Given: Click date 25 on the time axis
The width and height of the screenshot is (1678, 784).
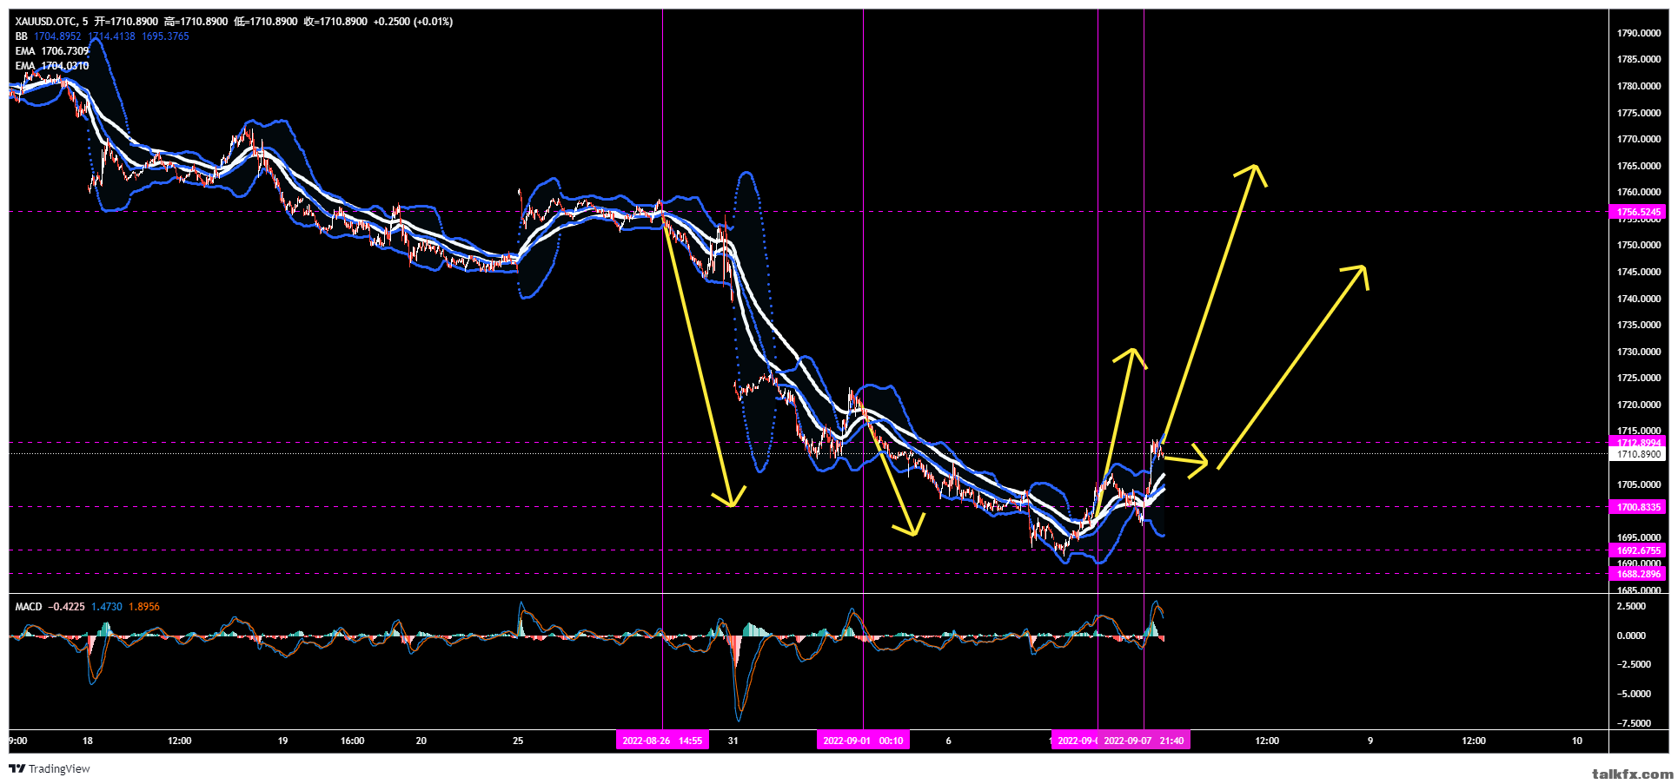Looking at the screenshot, I should pyautogui.click(x=518, y=741).
